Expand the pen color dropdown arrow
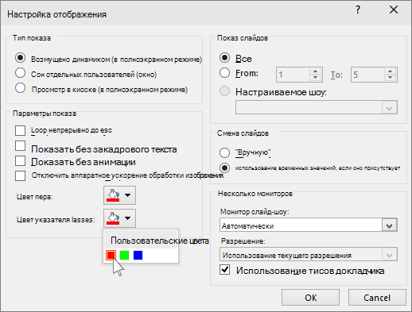 128,195
